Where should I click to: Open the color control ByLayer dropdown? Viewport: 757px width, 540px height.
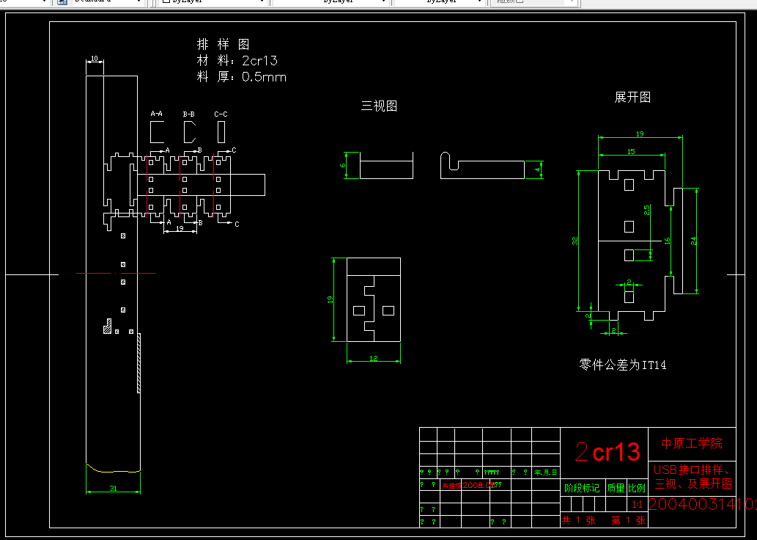pyautogui.click(x=262, y=3)
